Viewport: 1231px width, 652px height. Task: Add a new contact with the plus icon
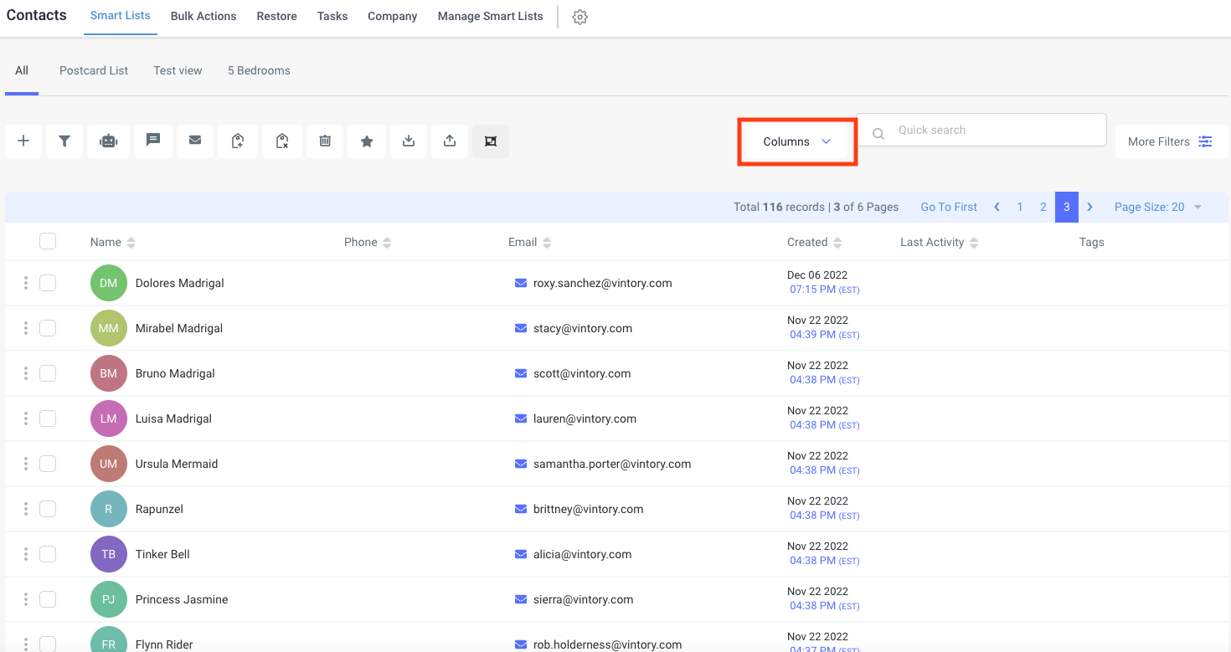23,141
